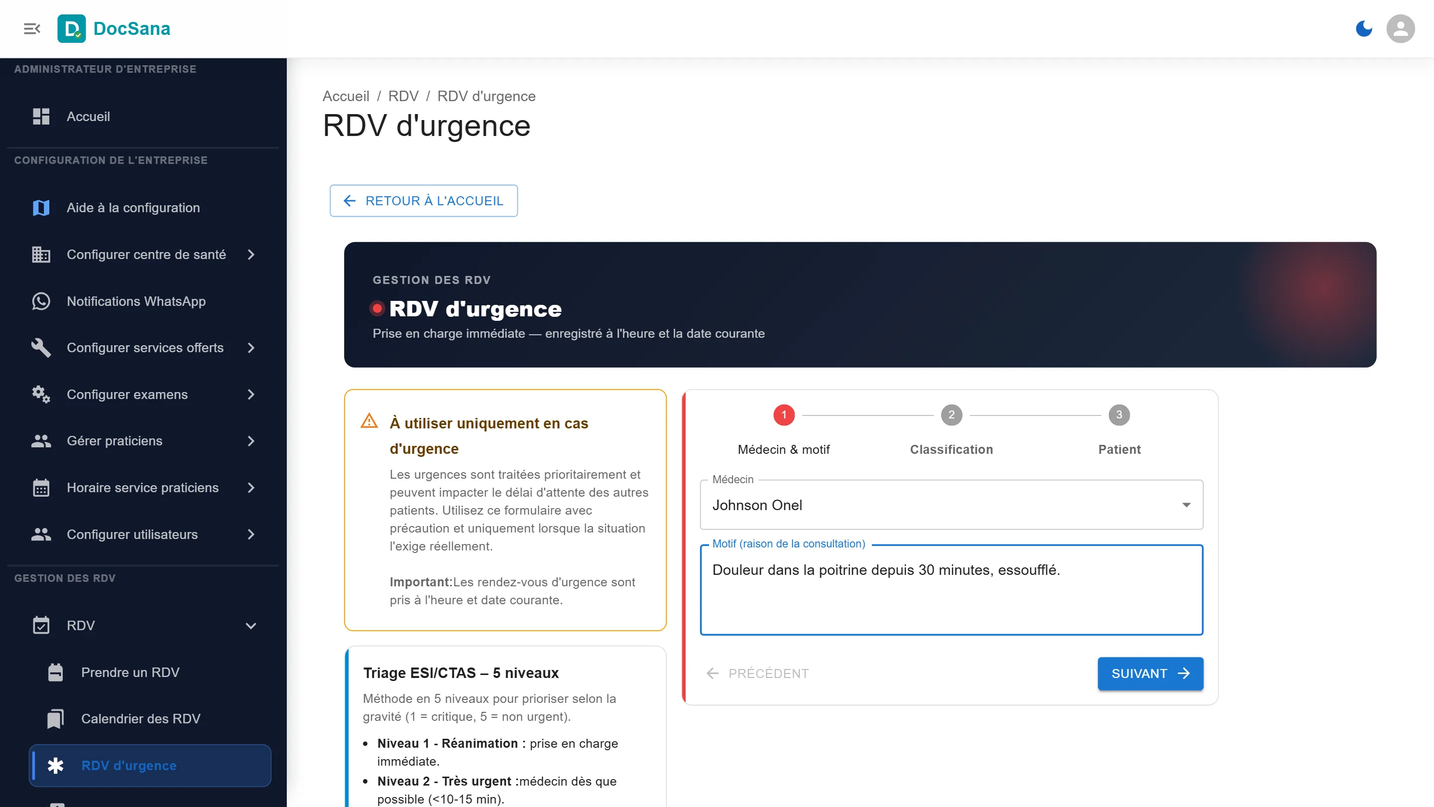The width and height of the screenshot is (1434, 807).
Task: Open Calendrier des RDV menu item
Action: click(150, 719)
